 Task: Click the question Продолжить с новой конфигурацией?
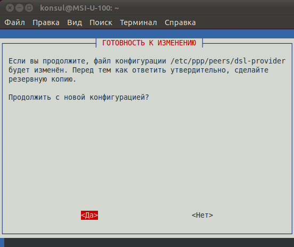tap(79, 98)
